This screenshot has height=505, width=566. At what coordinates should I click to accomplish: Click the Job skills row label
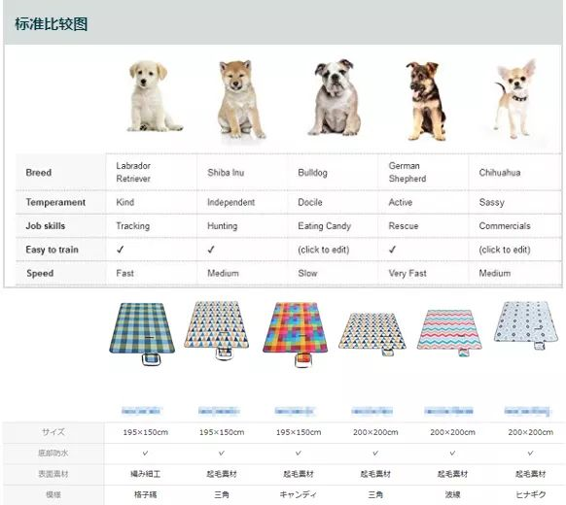pyautogui.click(x=46, y=226)
